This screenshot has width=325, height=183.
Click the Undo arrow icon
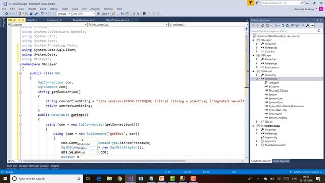(x=42, y=14)
